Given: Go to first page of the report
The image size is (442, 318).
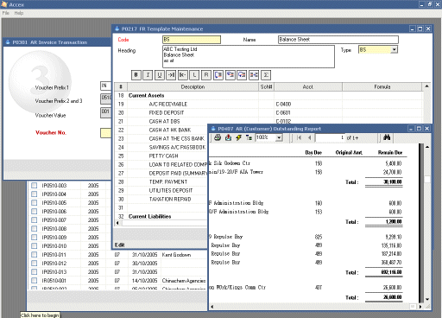Looking at the screenshot, I should coord(299,137).
